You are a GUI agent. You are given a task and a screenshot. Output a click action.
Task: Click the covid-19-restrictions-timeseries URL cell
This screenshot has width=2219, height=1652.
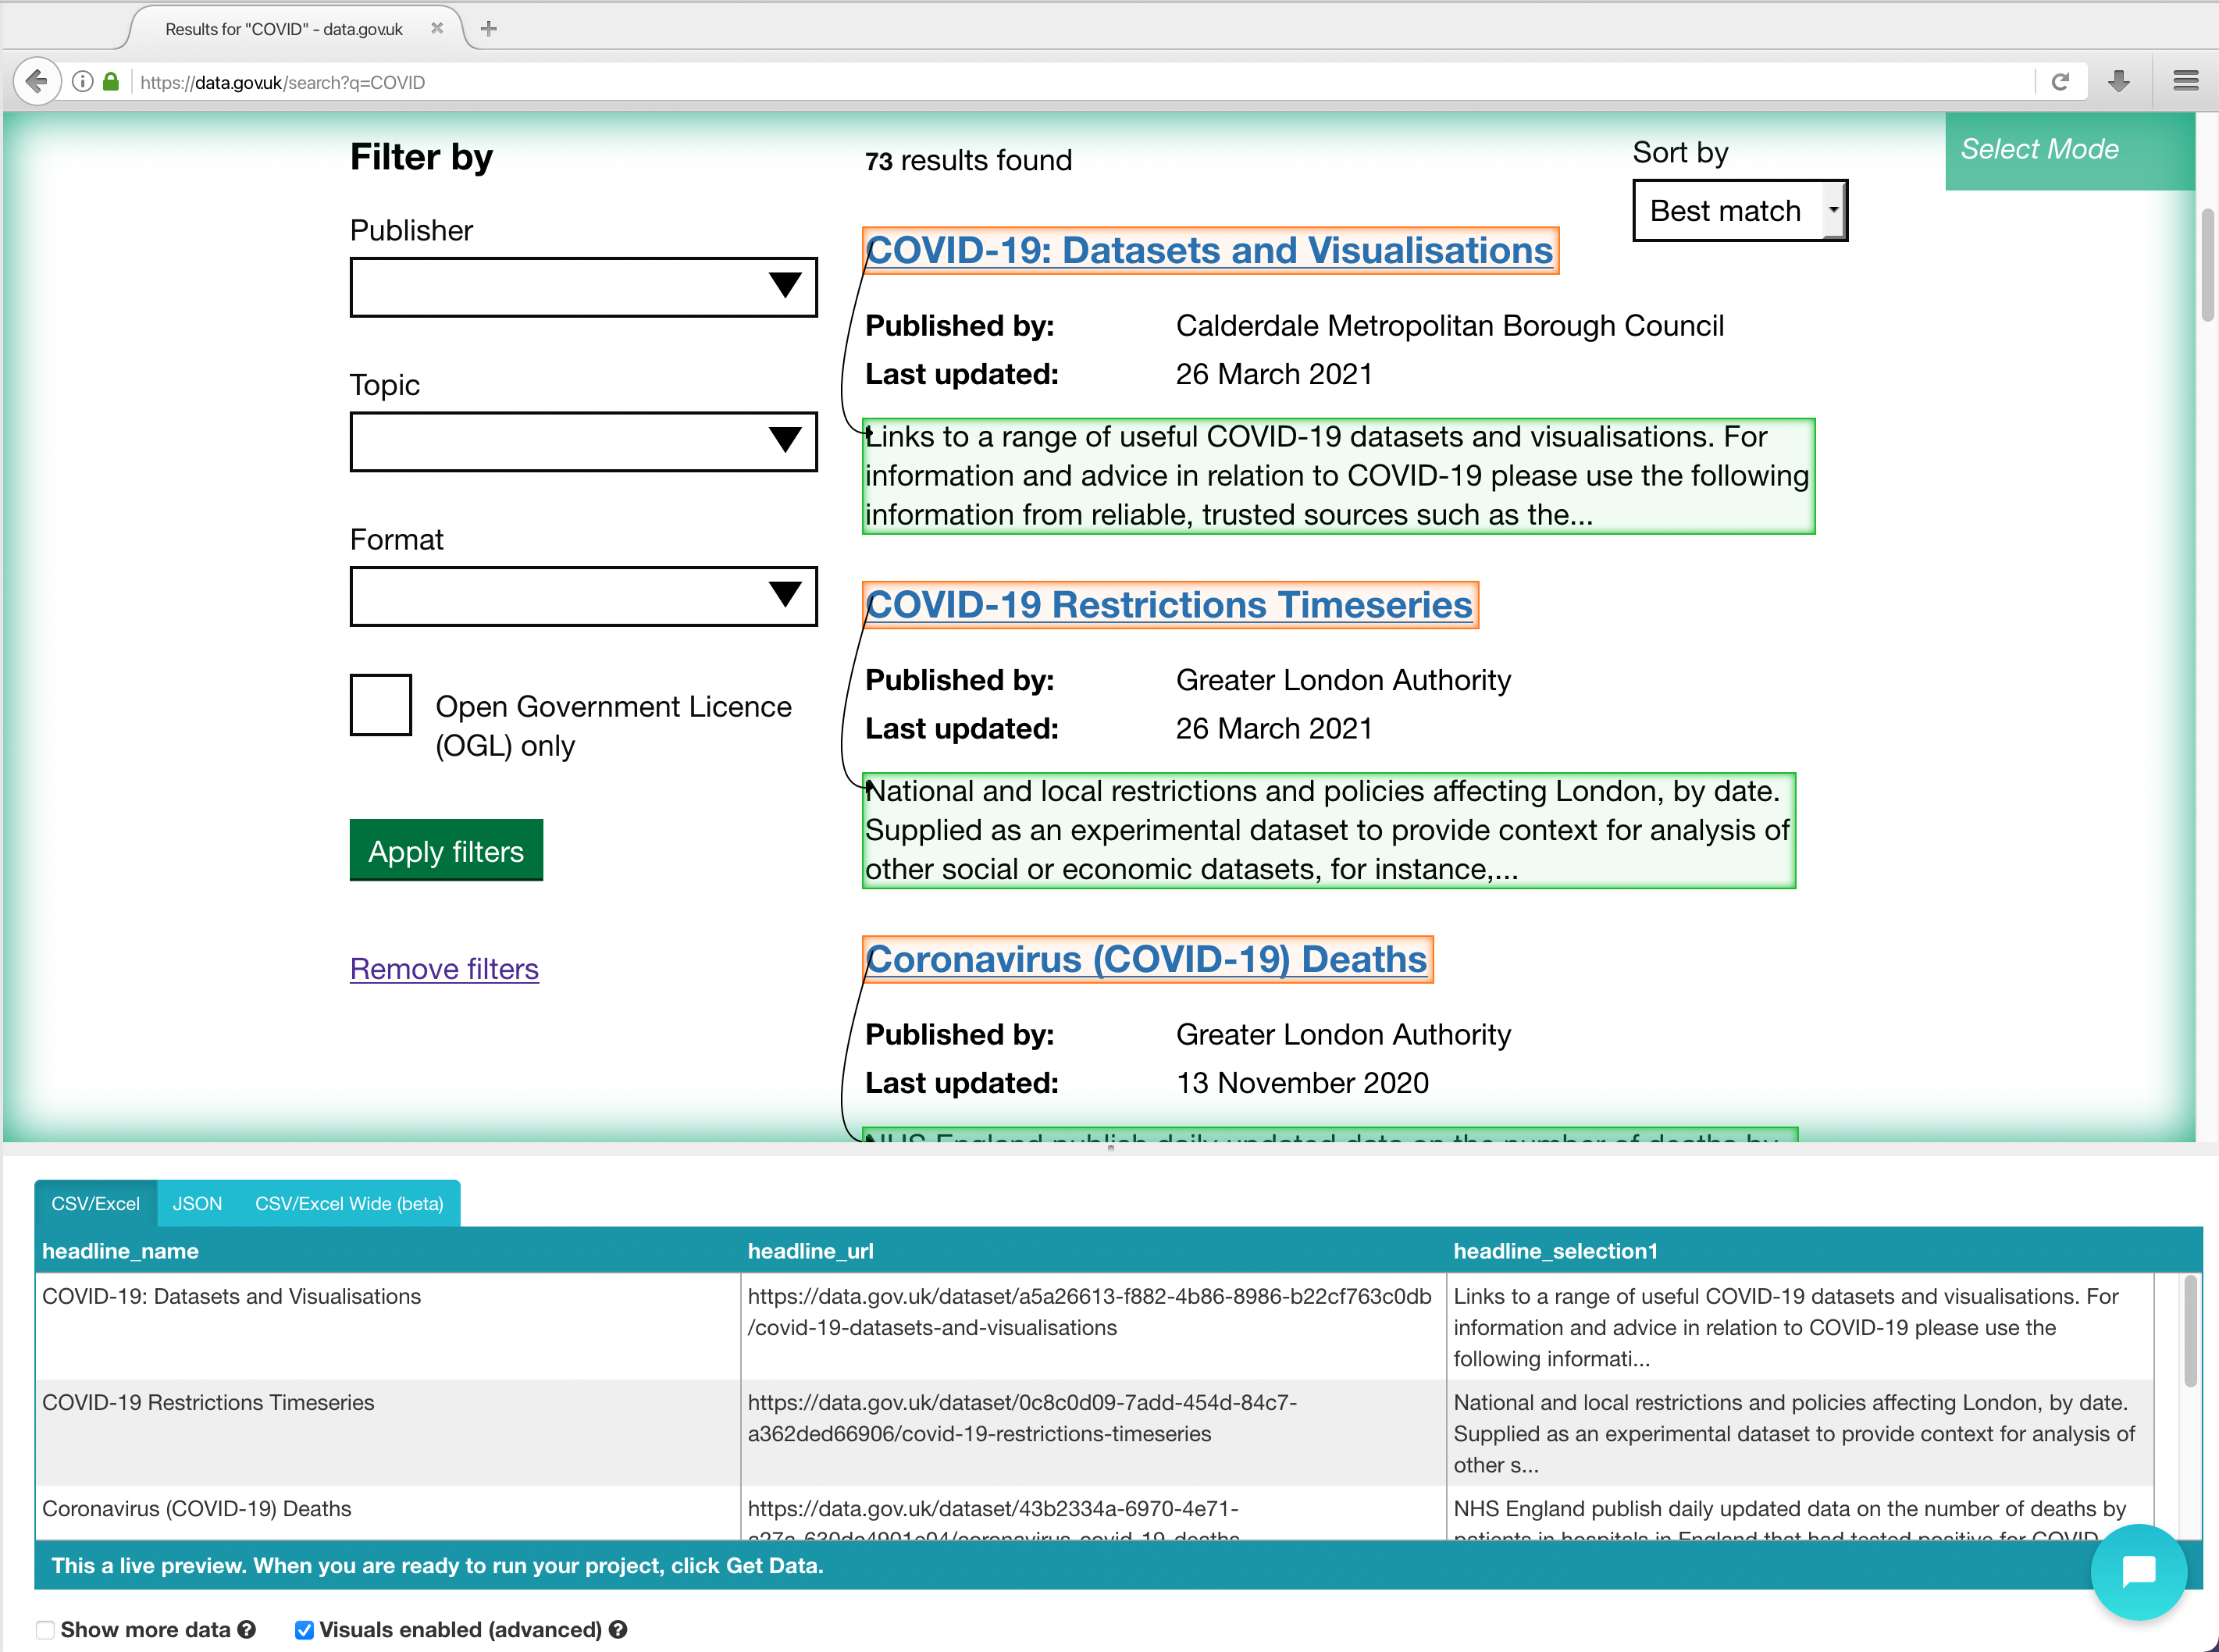pos(1093,1433)
